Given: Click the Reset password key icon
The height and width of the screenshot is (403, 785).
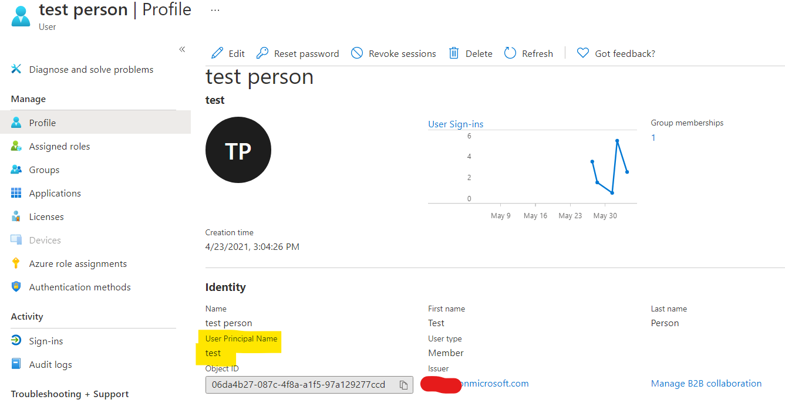Looking at the screenshot, I should 262,53.
